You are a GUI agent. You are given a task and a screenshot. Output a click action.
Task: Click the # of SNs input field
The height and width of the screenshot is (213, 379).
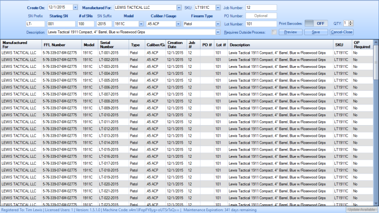click(x=86, y=24)
